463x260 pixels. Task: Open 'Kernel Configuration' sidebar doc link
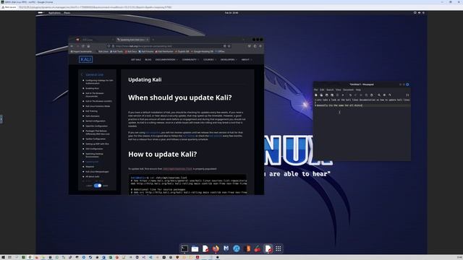click(x=95, y=121)
